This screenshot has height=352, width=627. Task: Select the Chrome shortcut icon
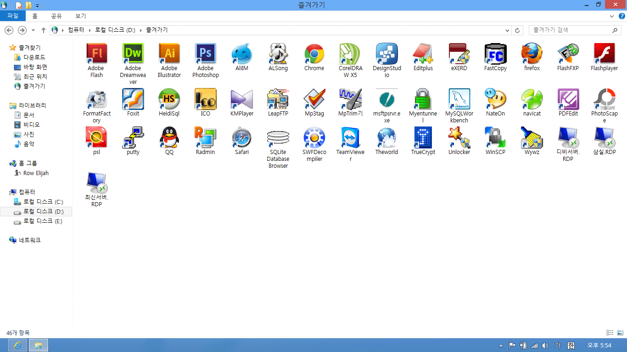click(x=314, y=54)
